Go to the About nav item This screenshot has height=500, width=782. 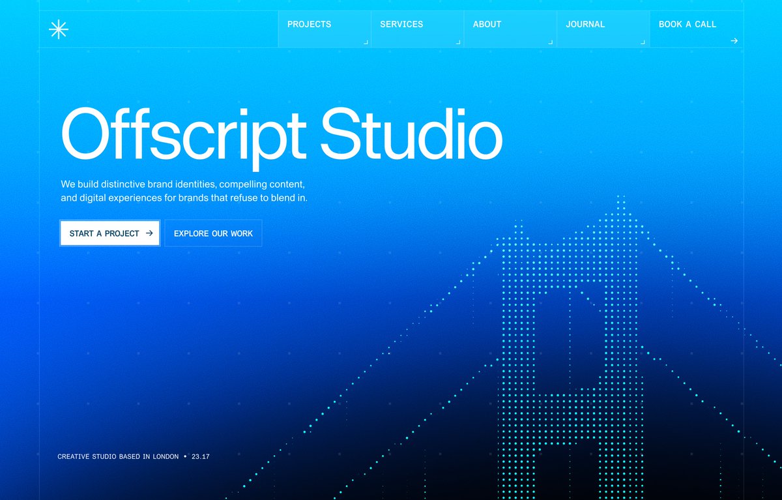pos(510,29)
